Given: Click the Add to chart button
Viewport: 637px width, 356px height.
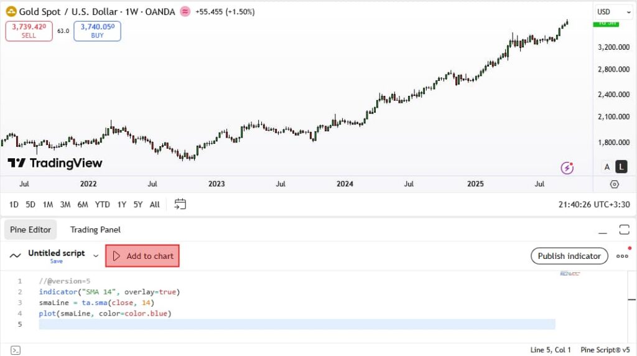Looking at the screenshot, I should click(142, 256).
